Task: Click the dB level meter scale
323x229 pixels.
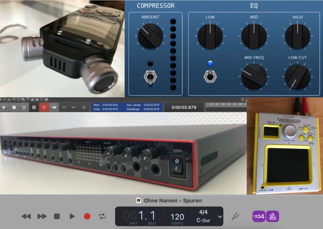Action: 226,104
